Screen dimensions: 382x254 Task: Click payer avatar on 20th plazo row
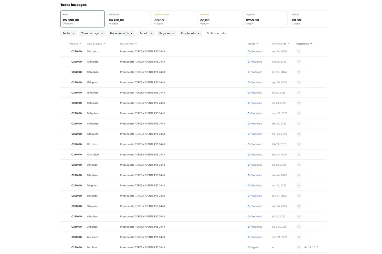point(299,51)
